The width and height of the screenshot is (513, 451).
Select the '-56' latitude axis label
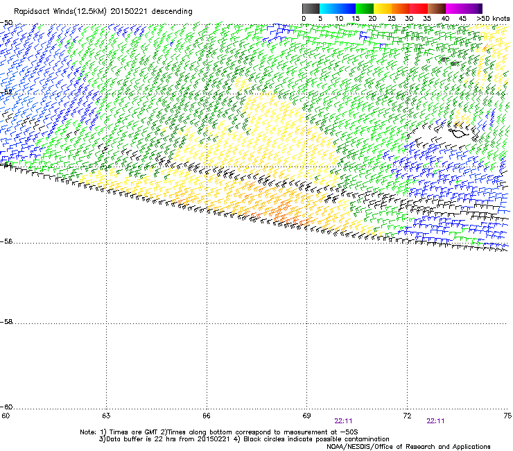[x=7, y=241]
